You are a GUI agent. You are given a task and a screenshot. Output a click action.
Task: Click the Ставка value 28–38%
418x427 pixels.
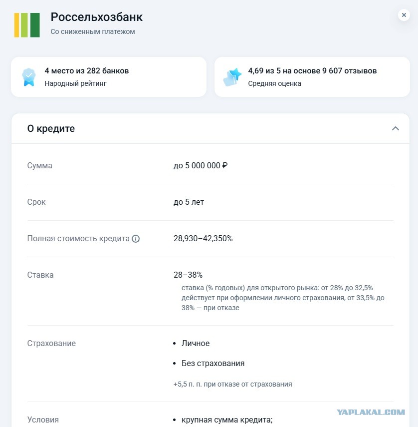pyautogui.click(x=188, y=275)
